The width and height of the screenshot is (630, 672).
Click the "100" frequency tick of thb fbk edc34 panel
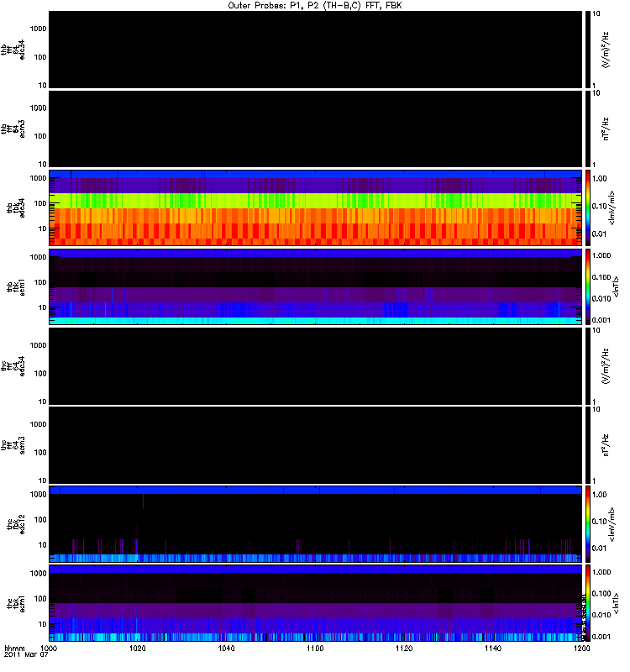point(40,203)
